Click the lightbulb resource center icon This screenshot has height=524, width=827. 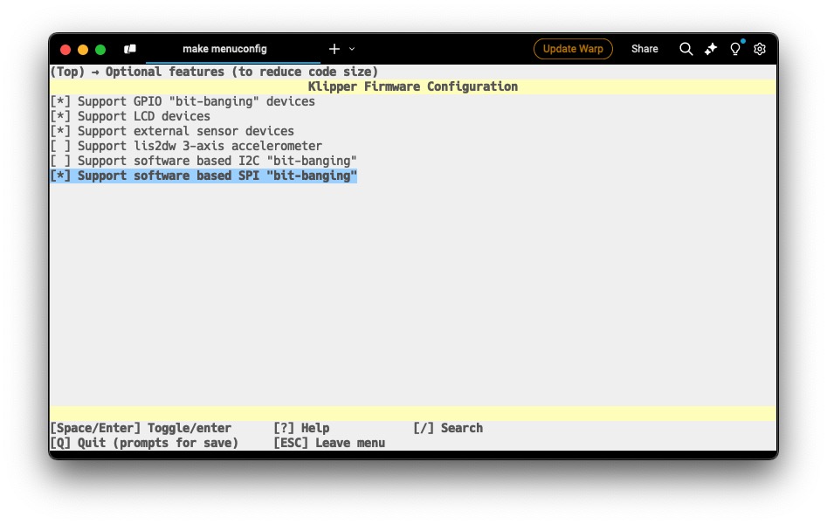[x=734, y=49]
